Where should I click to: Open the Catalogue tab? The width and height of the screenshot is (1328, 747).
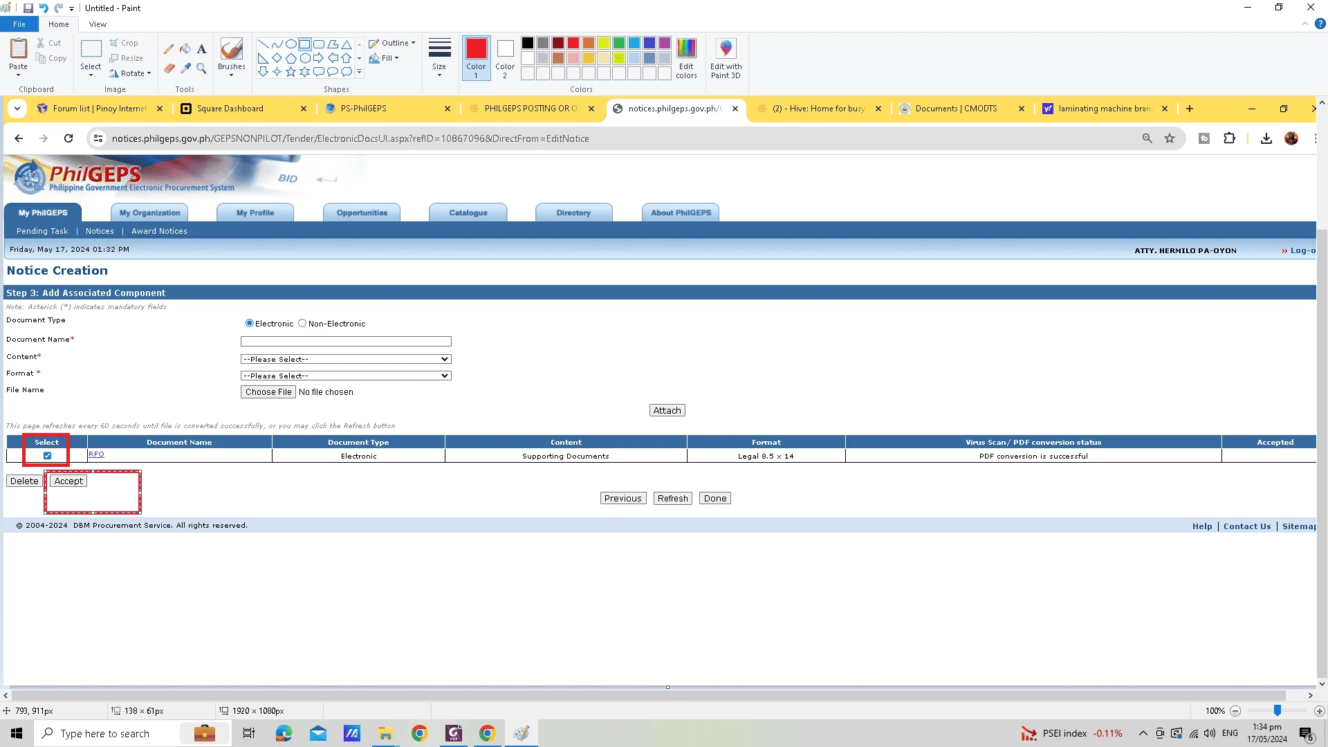tap(468, 212)
